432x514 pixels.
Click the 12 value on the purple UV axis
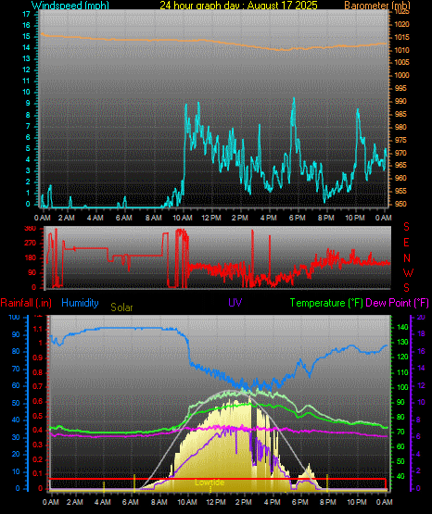[x=421, y=385]
